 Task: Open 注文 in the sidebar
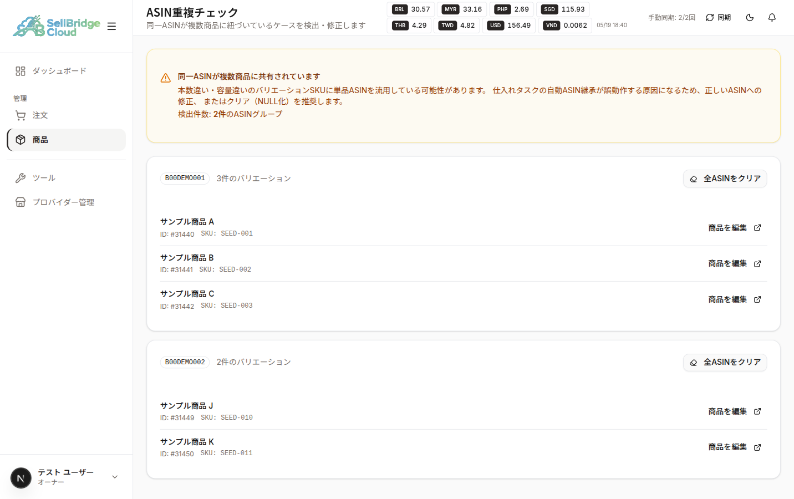[66, 115]
